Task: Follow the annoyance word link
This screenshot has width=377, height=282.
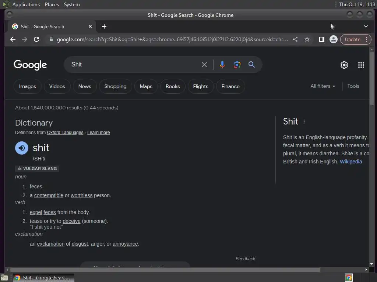Action: (125, 244)
